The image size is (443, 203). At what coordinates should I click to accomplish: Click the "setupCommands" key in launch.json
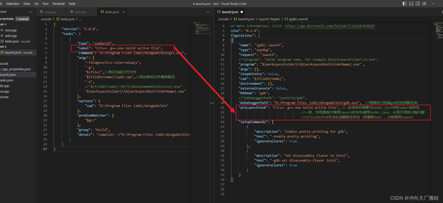[253, 122]
